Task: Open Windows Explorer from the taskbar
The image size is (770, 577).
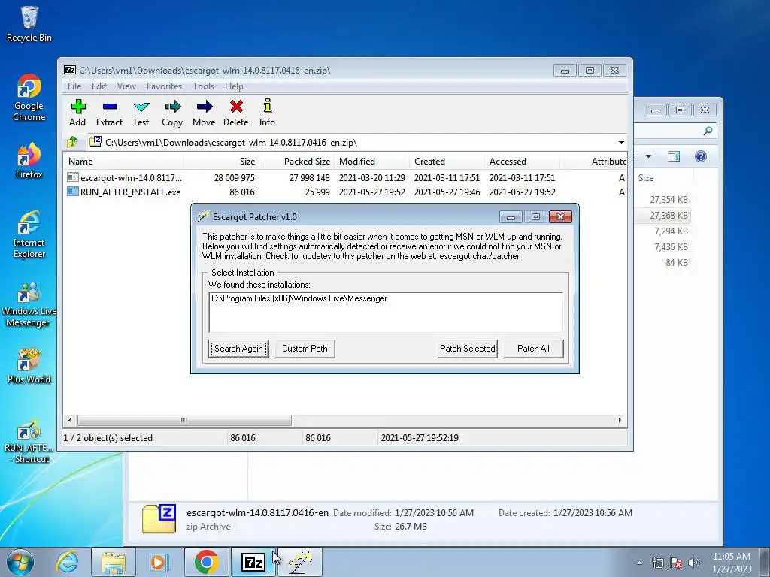Action: tap(114, 562)
